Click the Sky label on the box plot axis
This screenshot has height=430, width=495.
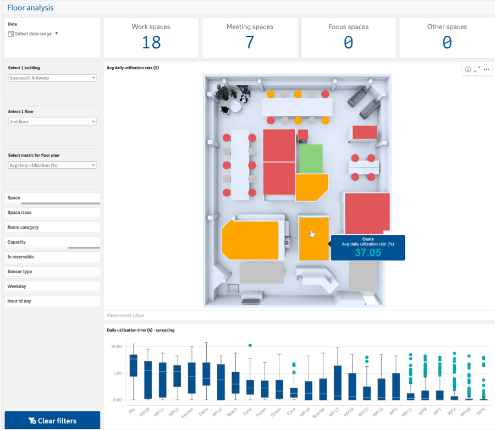coord(132,410)
